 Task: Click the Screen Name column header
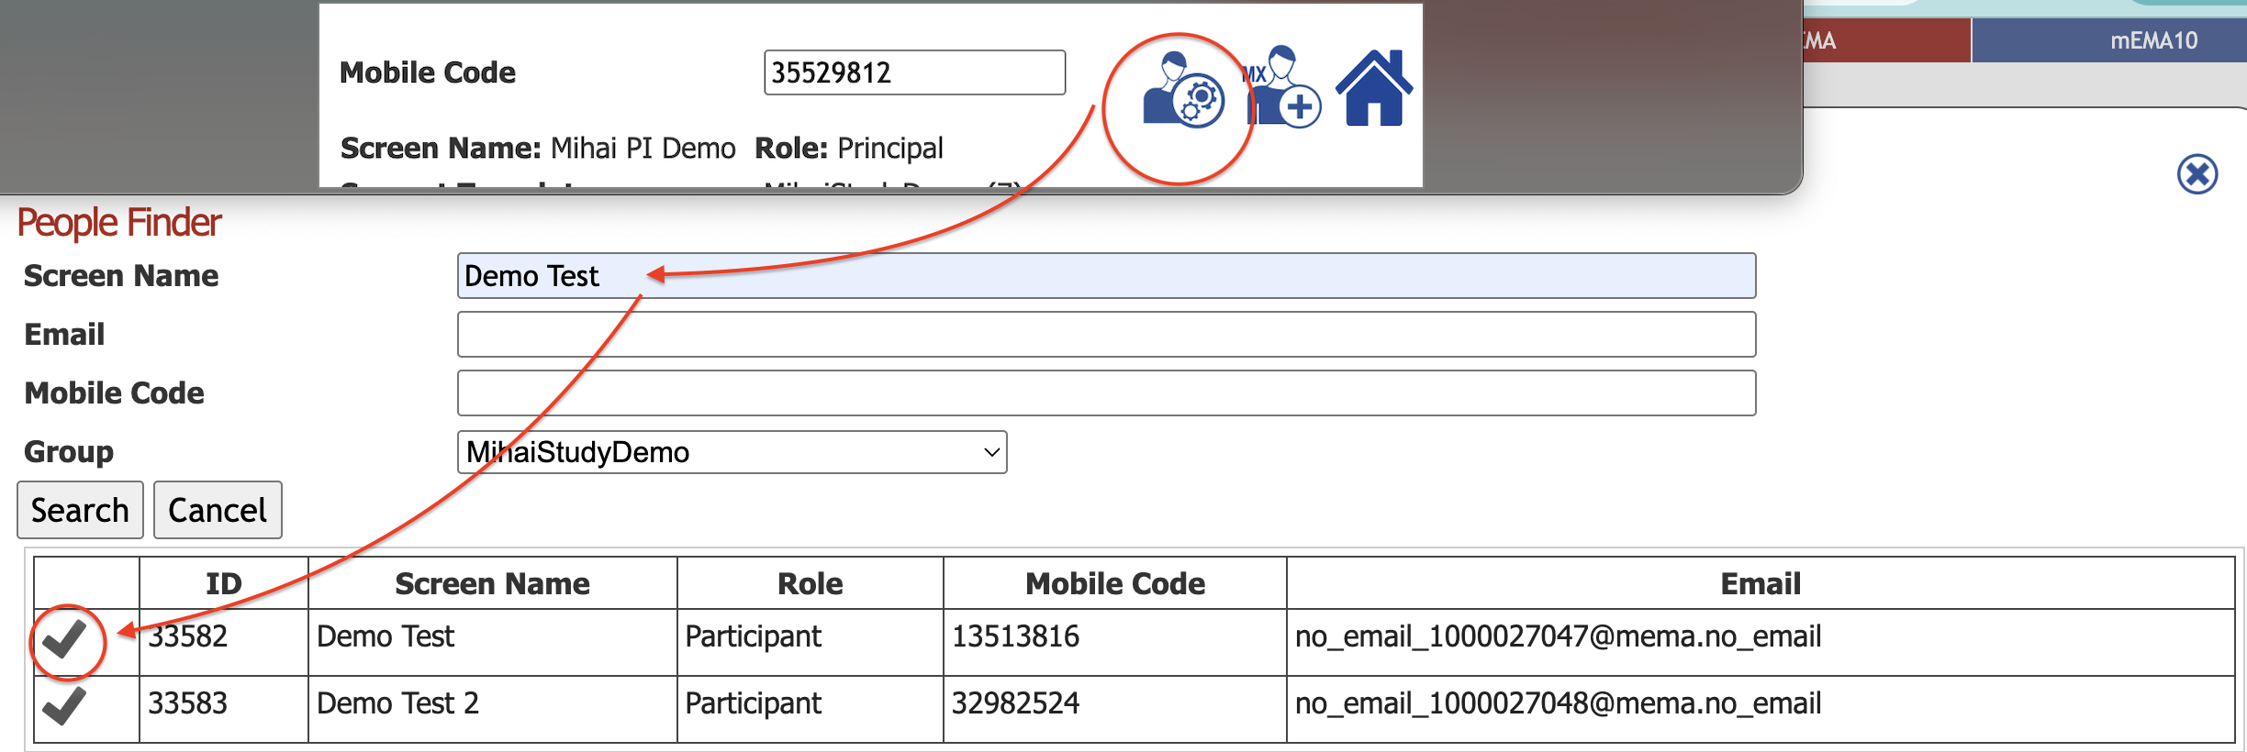pyautogui.click(x=492, y=583)
